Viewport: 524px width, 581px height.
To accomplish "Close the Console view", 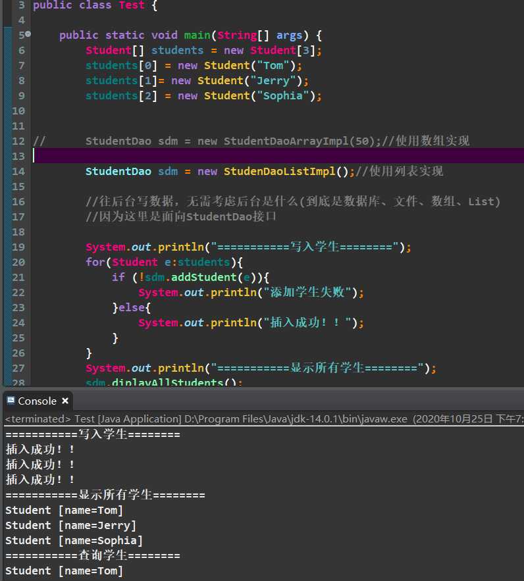I will coord(65,401).
